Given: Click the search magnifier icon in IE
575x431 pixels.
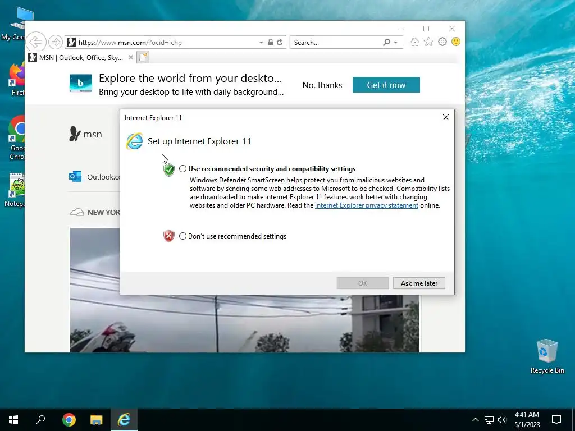Looking at the screenshot, I should pyautogui.click(x=386, y=42).
